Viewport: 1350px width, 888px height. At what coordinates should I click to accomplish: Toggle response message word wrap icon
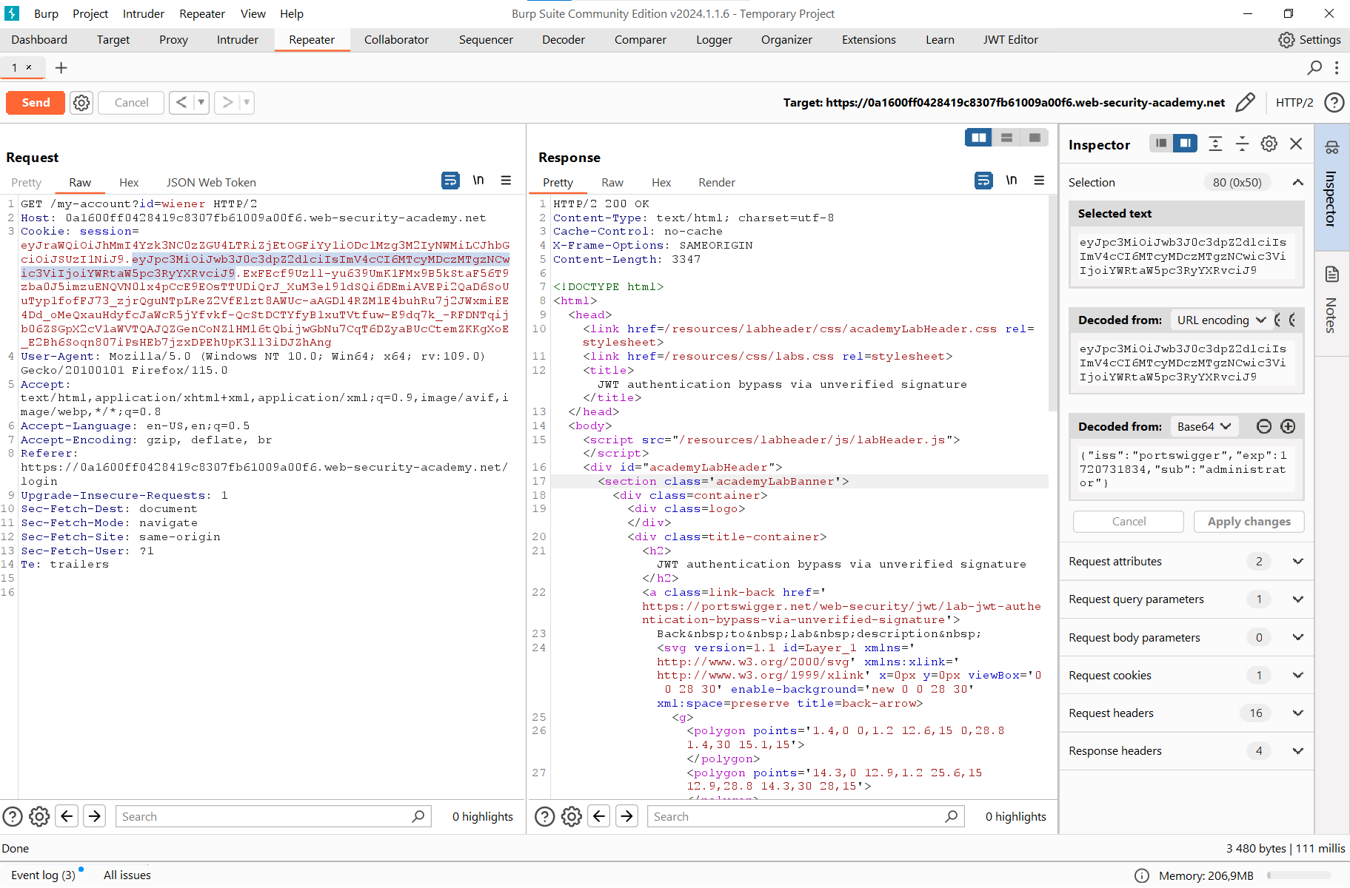983,181
